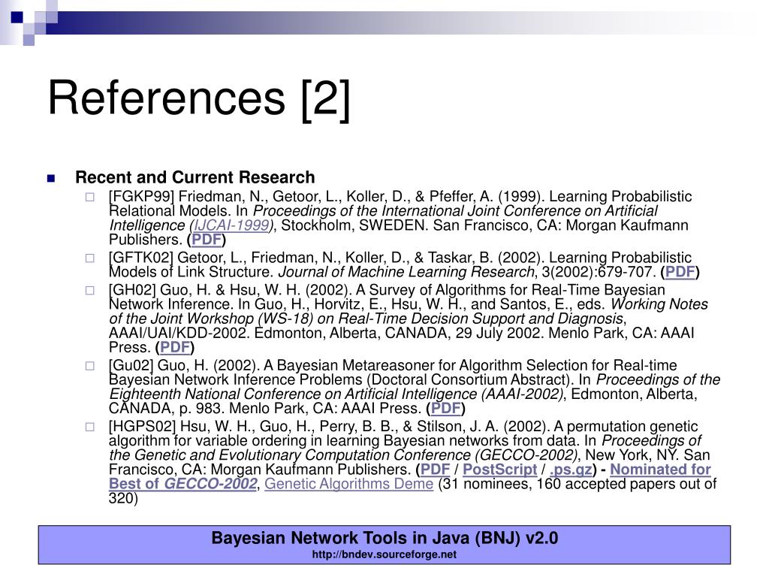
Task: Open the PDF link for the GFTK02 reference
Action: click(680, 272)
